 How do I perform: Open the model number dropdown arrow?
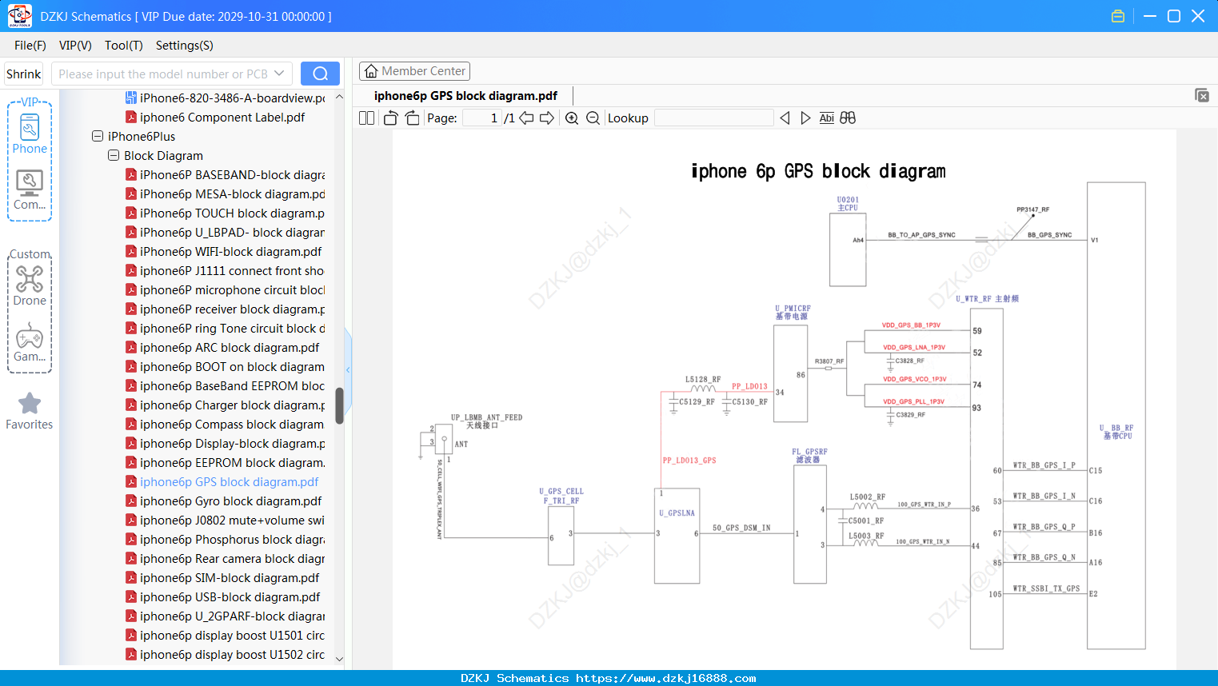(279, 74)
